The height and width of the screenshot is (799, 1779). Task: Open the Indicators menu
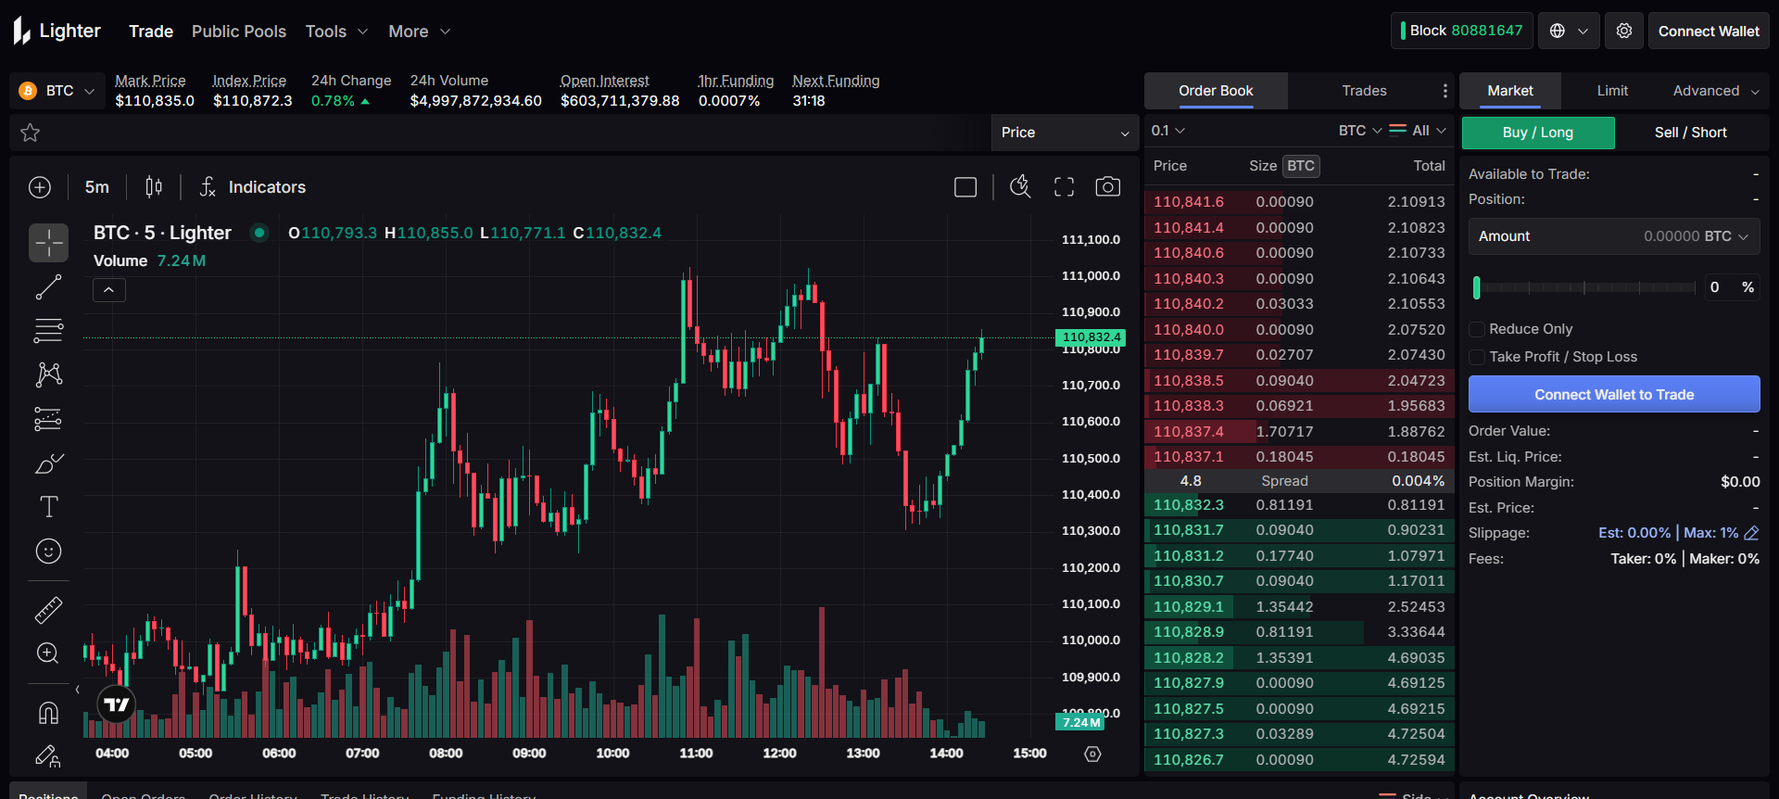(253, 187)
